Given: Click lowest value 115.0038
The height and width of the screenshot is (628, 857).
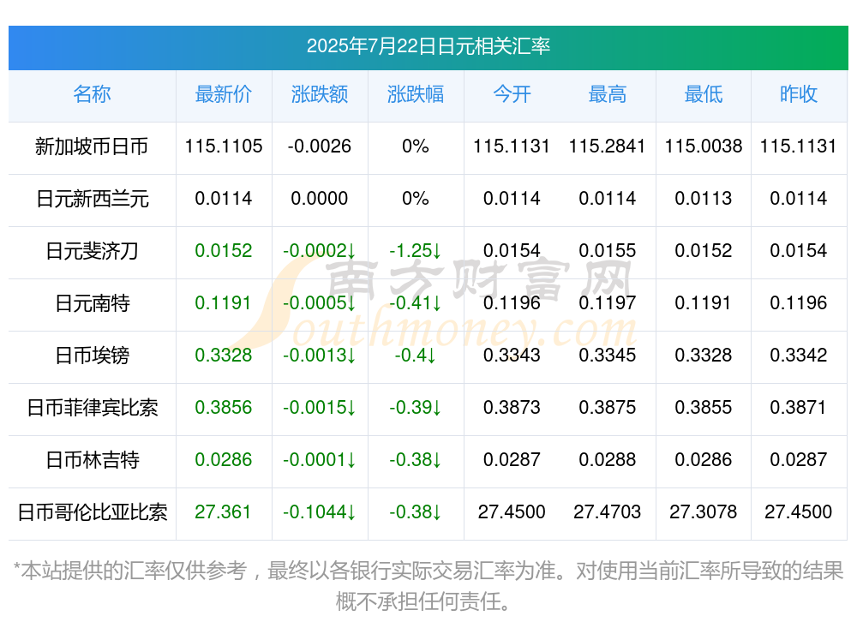Looking at the screenshot, I should click(x=704, y=147).
